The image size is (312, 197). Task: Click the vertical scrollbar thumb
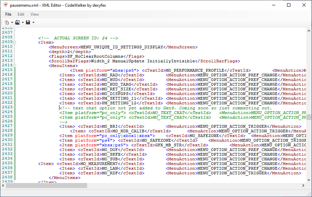pos(309,117)
